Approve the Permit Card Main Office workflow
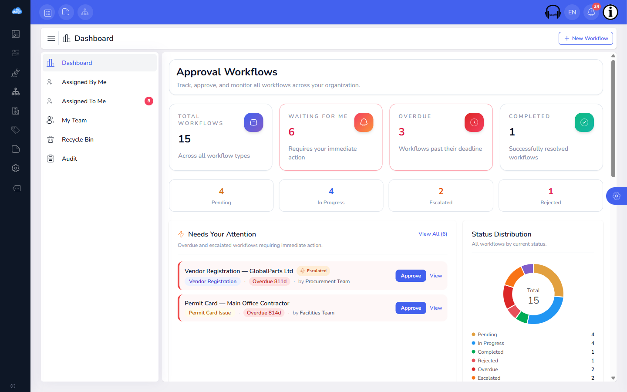Viewport: 627px width, 392px height. tap(411, 308)
